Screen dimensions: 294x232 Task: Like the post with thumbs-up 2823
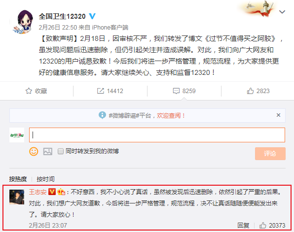250,91
